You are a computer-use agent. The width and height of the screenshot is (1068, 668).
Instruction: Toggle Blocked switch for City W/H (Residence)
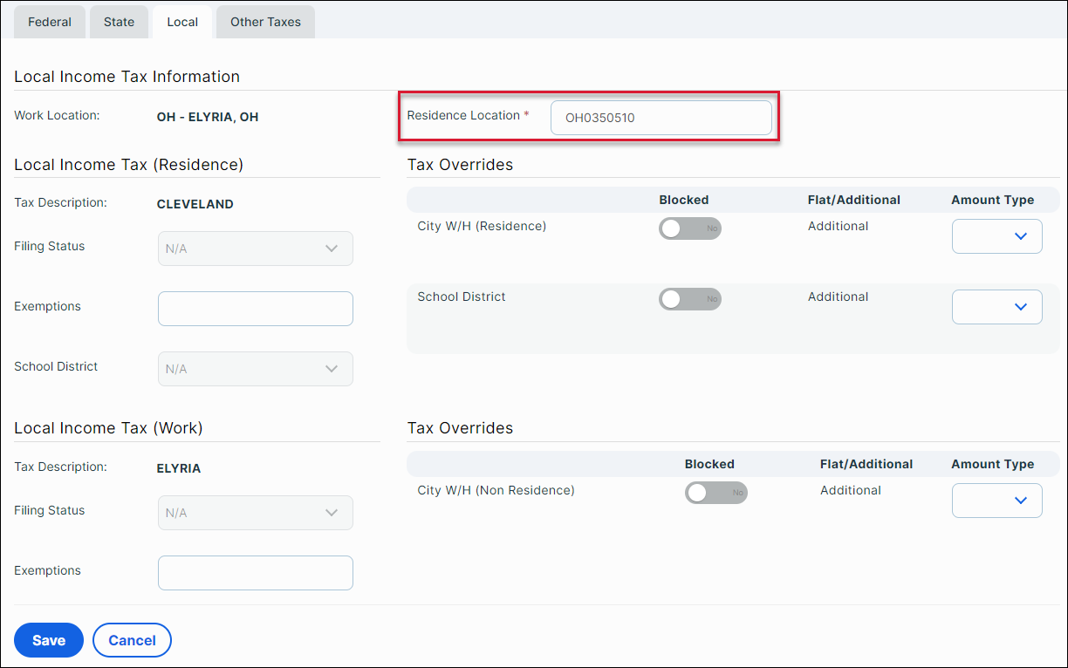(689, 228)
